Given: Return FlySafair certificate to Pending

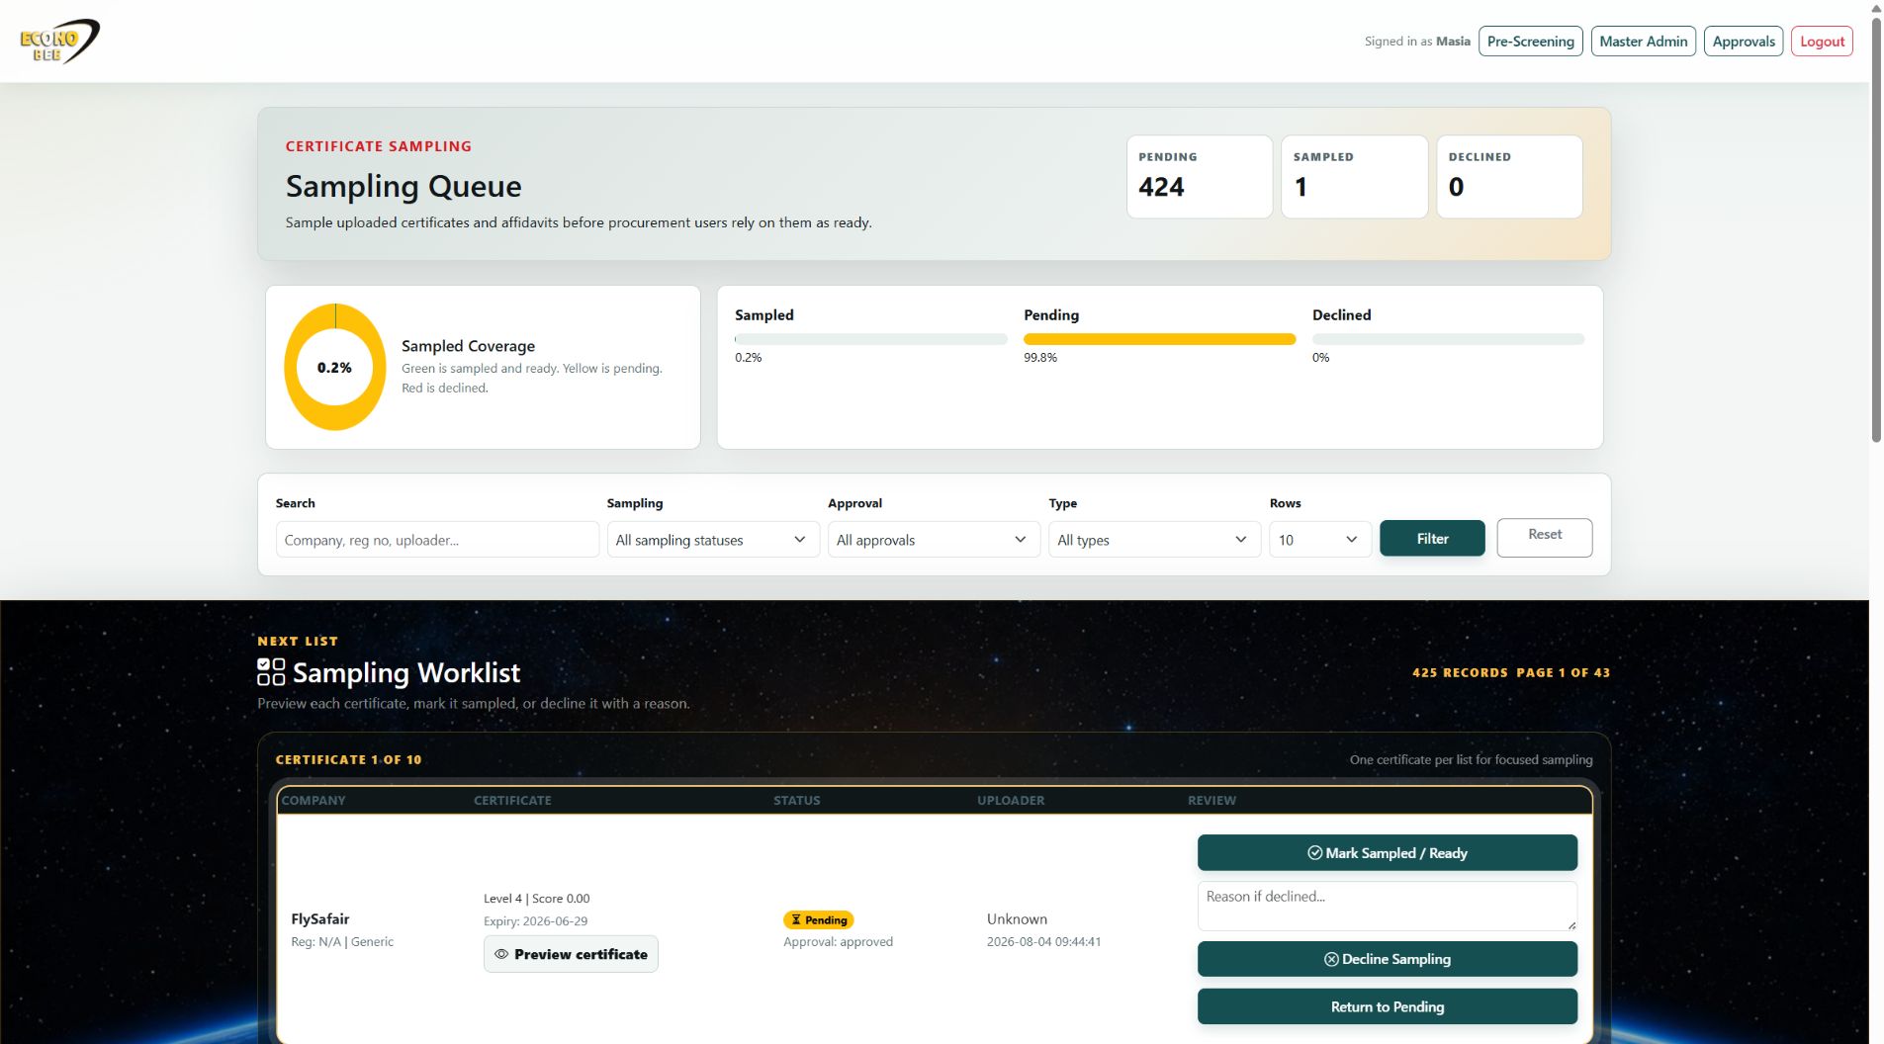Looking at the screenshot, I should click(1387, 1006).
